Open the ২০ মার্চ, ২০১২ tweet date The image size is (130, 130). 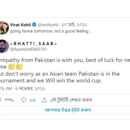pos(74,25)
